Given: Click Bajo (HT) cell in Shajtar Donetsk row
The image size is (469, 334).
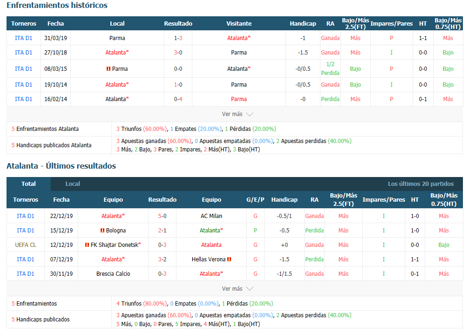Looking at the screenshot, I should tap(443, 245).
